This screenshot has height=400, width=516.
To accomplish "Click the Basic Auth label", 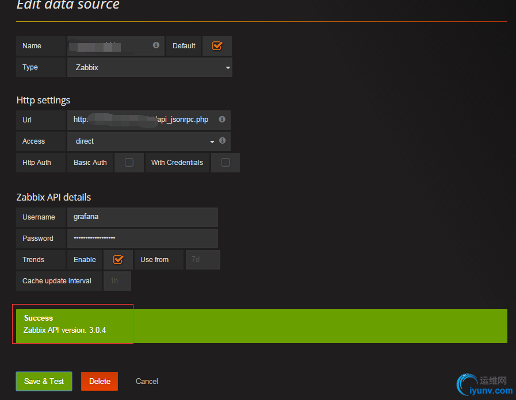I will click(x=90, y=163).
